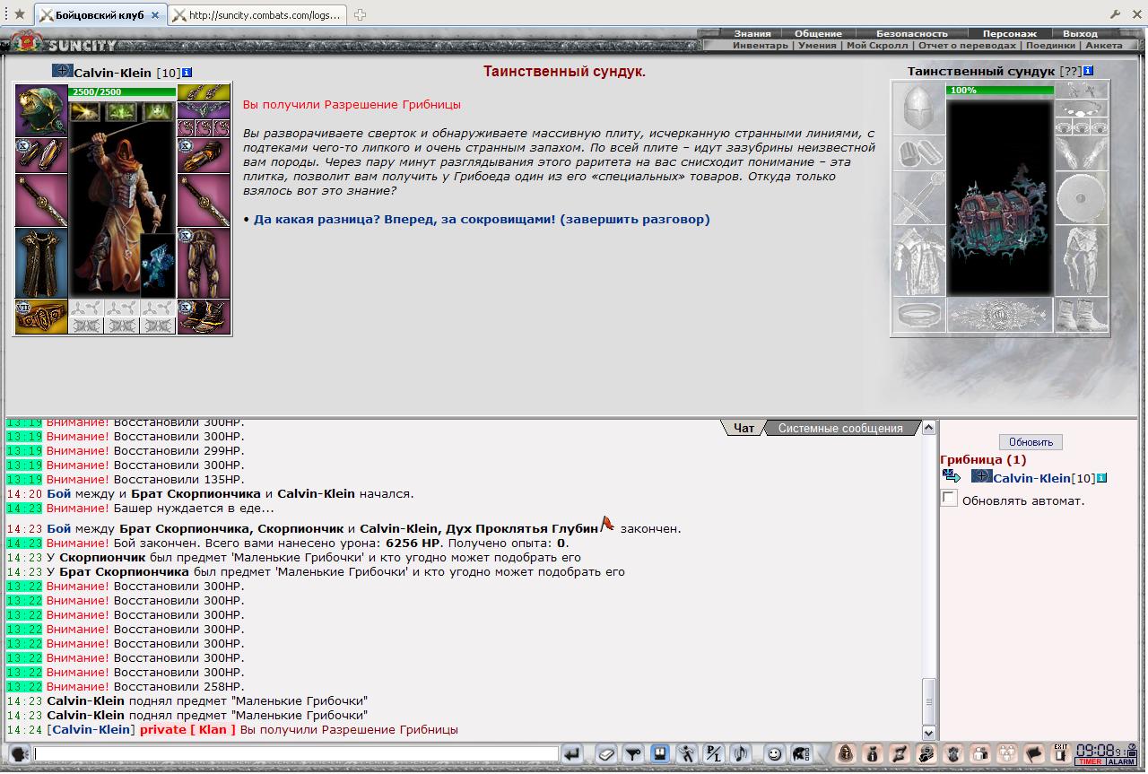Open the Безопасность menu
Screen dimensions: 1148x774
point(911,33)
